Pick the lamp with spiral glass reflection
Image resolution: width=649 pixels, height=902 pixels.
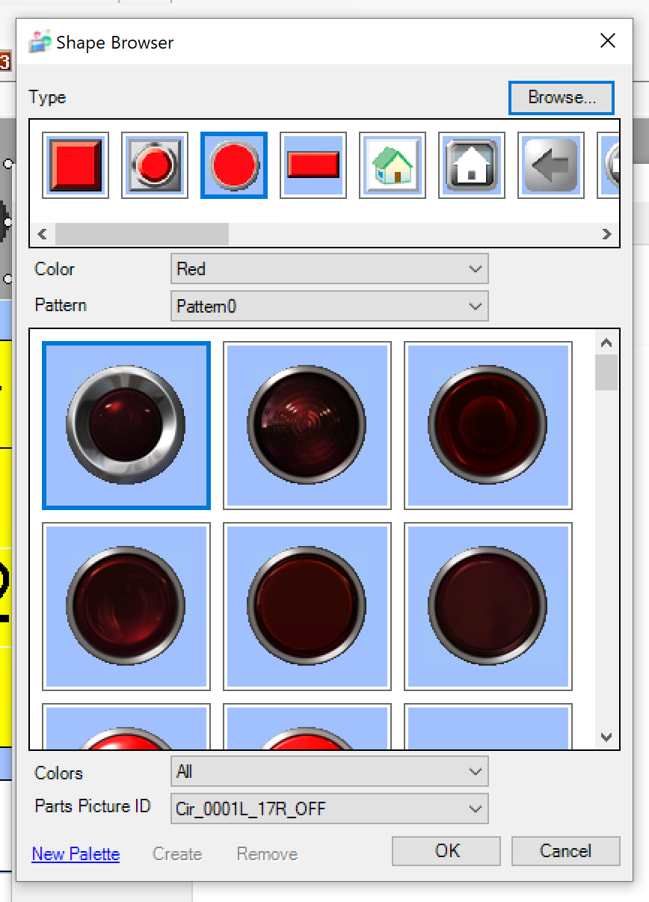coord(307,425)
